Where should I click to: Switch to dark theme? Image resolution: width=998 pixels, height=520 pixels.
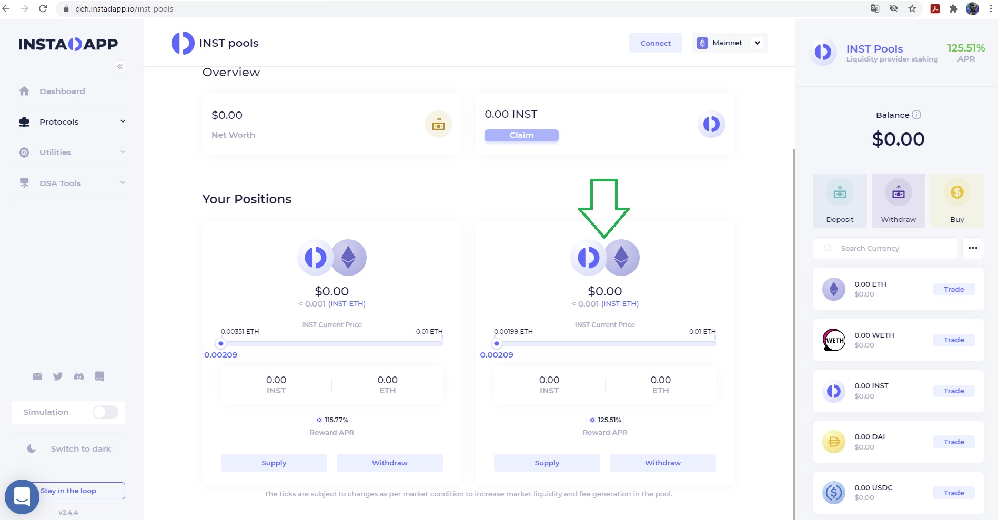point(80,449)
